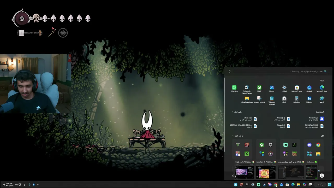This screenshot has width=334, height=188.
Task: Open the pinned XBOX app
Action: (259, 89)
